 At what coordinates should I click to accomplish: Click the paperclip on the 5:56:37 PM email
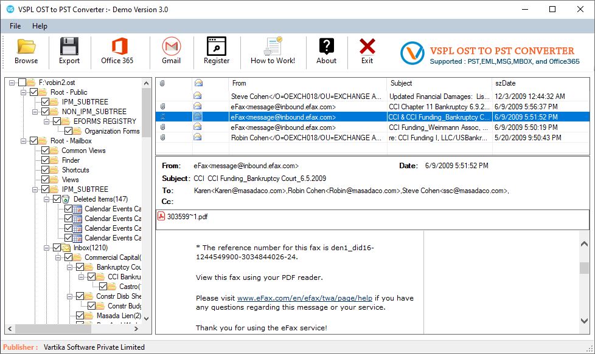click(162, 106)
